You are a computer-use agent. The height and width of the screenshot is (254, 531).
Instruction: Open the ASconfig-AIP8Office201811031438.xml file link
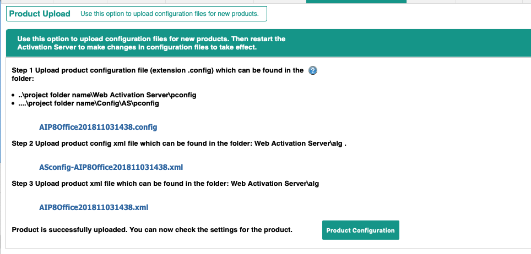[111, 167]
